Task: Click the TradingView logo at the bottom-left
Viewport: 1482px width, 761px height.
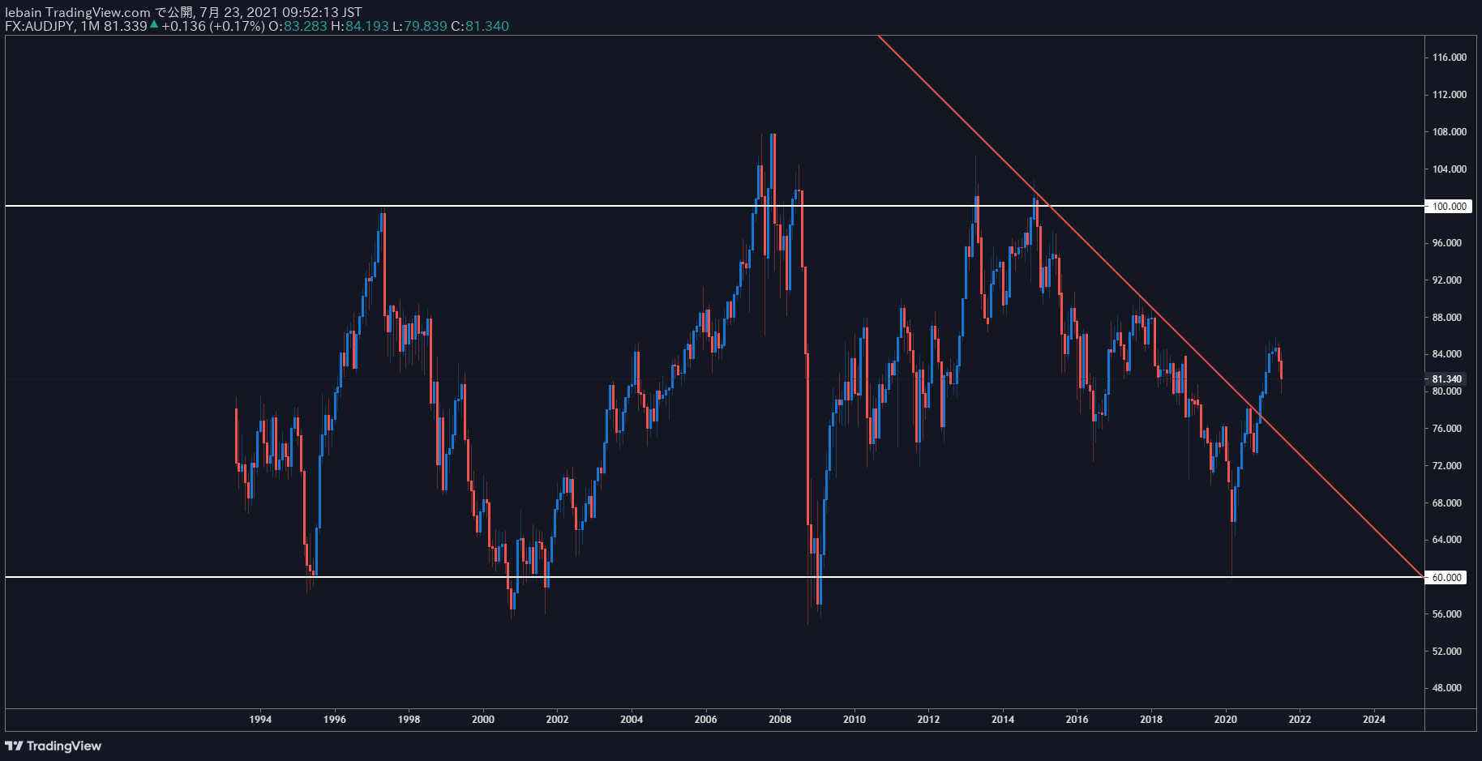Action: (54, 746)
